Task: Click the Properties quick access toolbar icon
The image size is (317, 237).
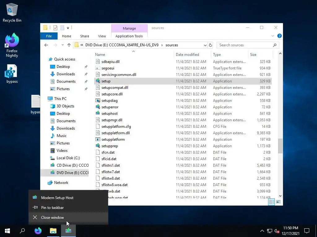Action: tap(55, 28)
